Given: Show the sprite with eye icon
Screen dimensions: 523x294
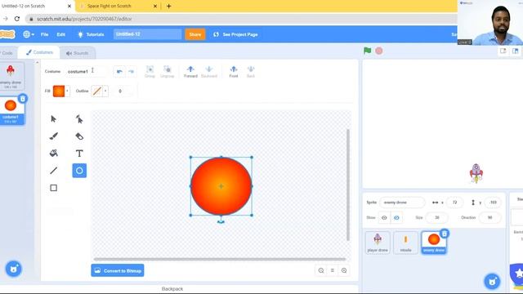Looking at the screenshot, I should tap(384, 218).
